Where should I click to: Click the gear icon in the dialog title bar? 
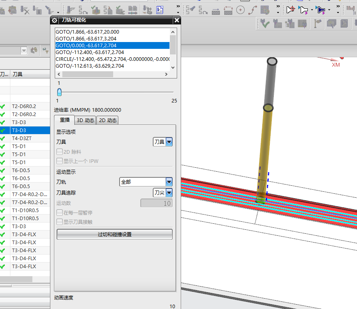[x=55, y=20]
